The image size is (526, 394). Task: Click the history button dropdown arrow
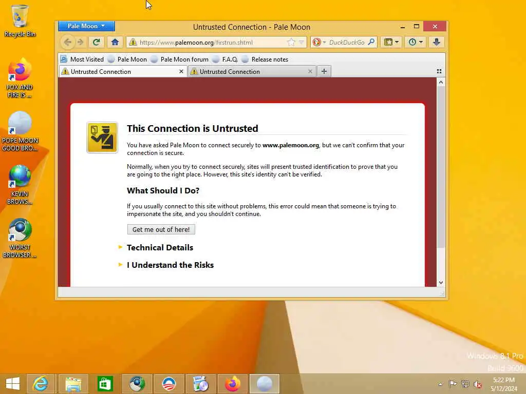[x=421, y=42]
